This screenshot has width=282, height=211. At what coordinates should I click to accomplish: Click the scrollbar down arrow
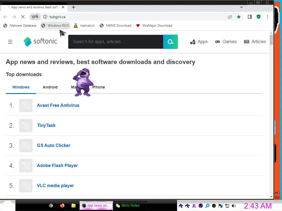pyautogui.click(x=271, y=197)
